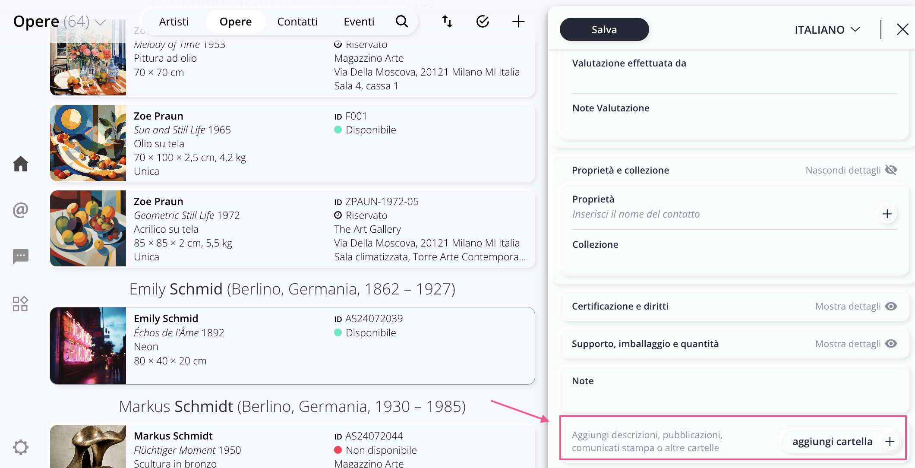Open the @ email icon in sidebar
This screenshot has height=468, width=915.
[x=20, y=210]
